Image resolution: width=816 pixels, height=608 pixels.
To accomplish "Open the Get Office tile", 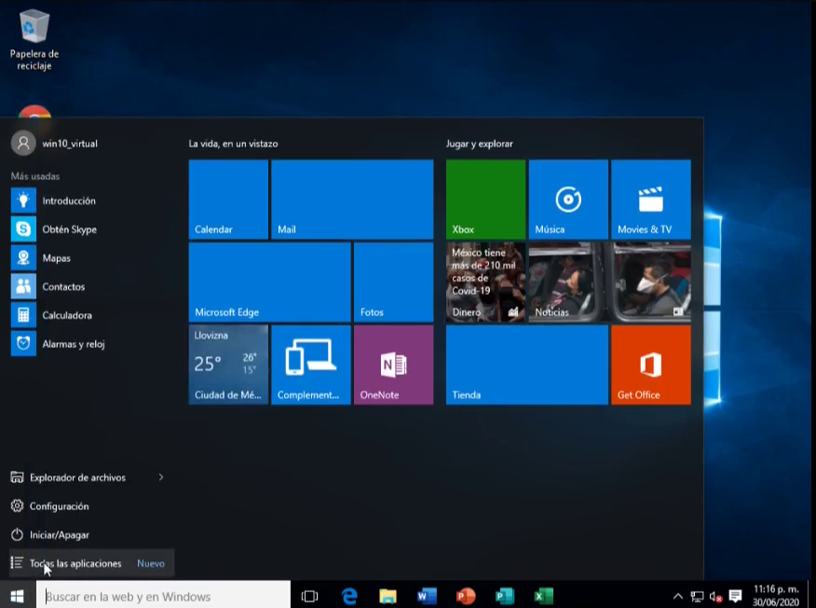I will pos(650,365).
